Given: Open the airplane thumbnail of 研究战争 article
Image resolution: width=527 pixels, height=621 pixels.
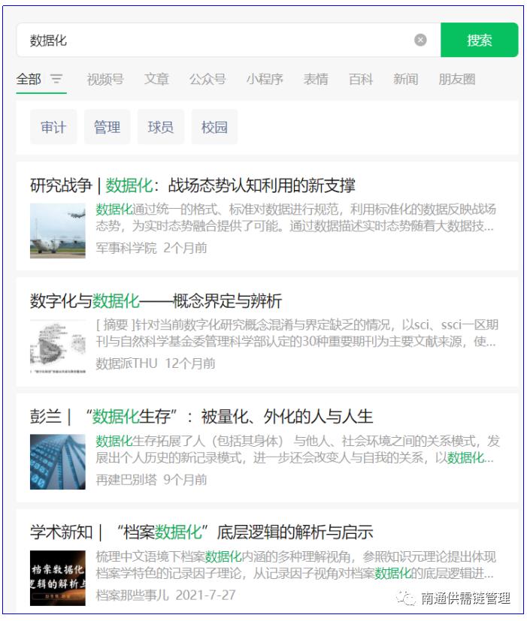Looking at the screenshot, I should tap(58, 231).
